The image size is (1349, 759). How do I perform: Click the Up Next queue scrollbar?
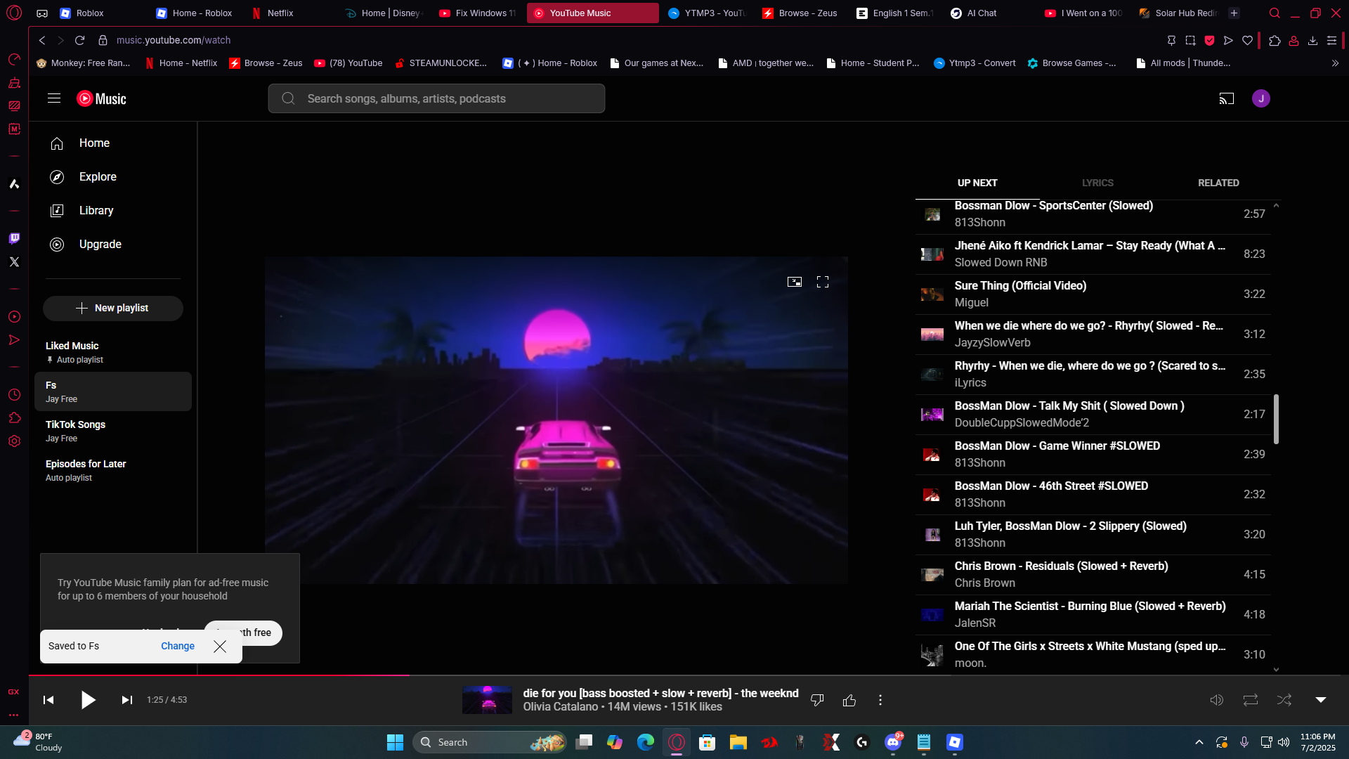(x=1276, y=419)
